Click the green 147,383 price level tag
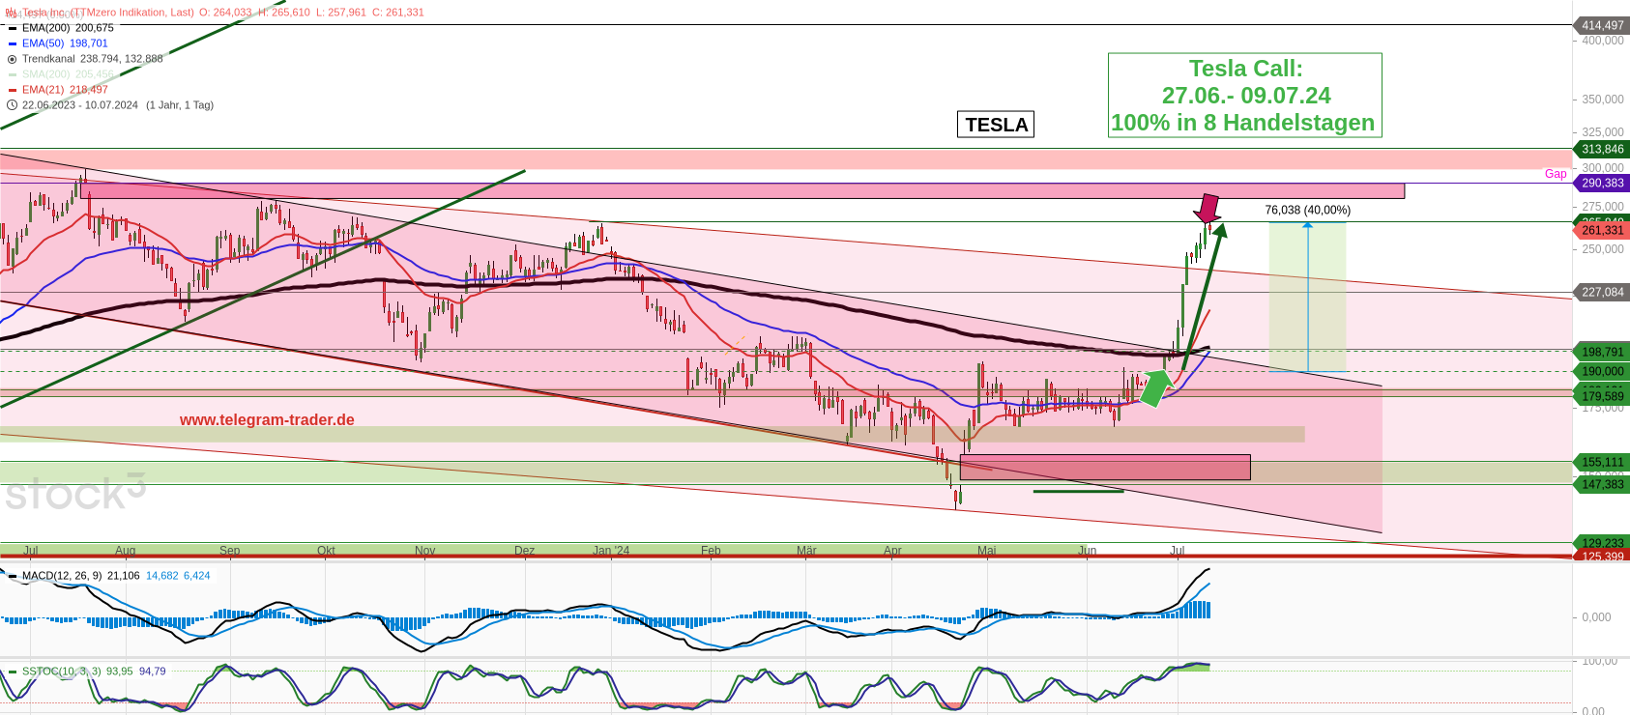 [x=1602, y=485]
